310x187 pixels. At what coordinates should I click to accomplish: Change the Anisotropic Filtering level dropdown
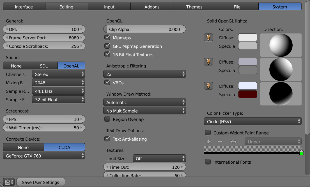point(144,74)
